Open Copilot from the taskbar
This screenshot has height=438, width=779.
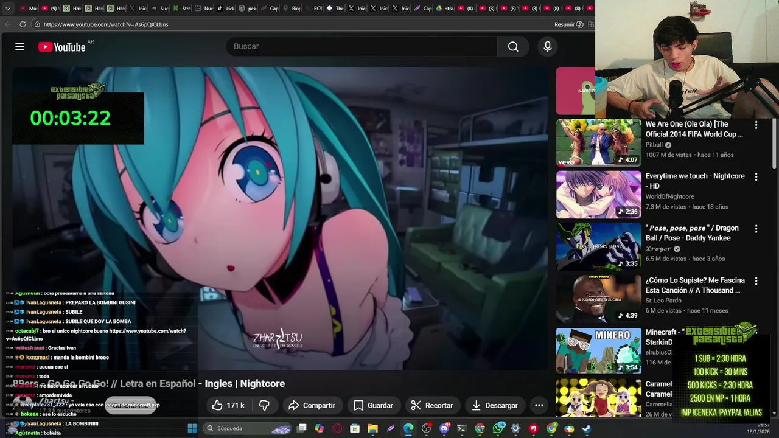pos(320,428)
